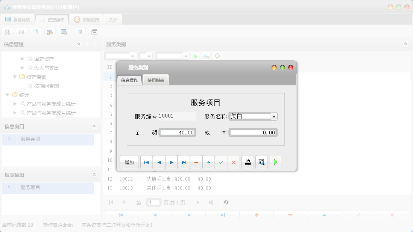The width and height of the screenshot is (413, 232).
Task: Collapse the 信息管理 panel with double-chevron
Action: point(79,44)
